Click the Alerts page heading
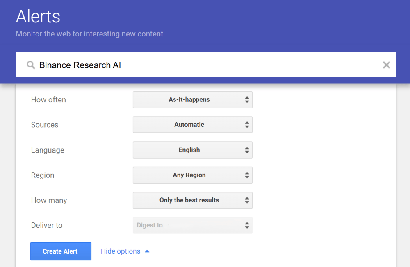Viewport: 410px width, 267px height. pos(38,17)
